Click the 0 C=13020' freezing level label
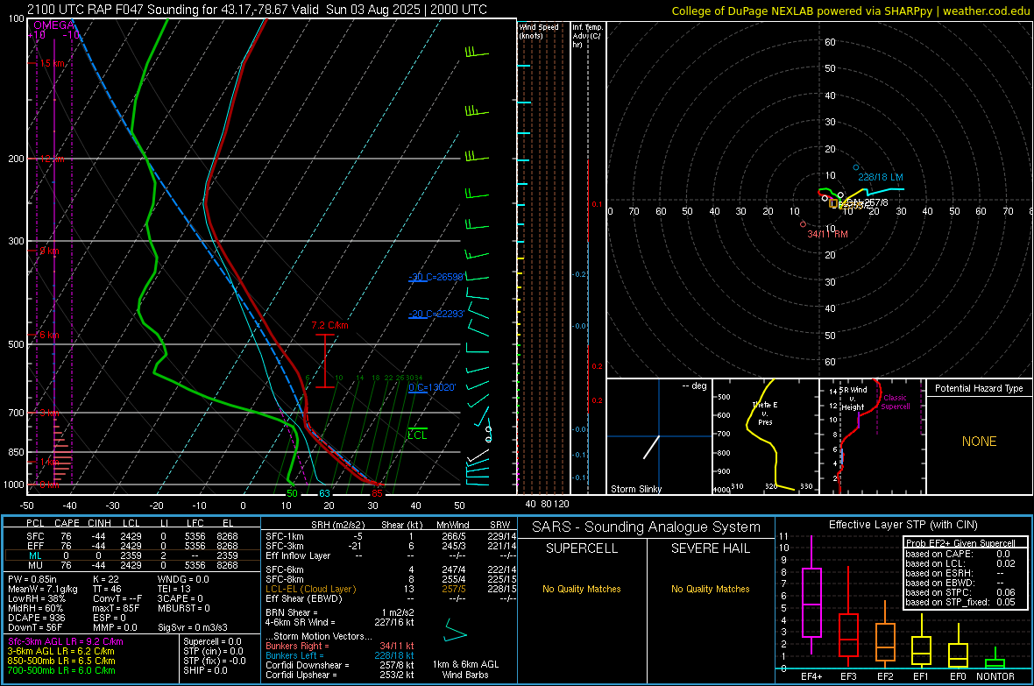Viewport: 1034px width, 686px height. [432, 387]
